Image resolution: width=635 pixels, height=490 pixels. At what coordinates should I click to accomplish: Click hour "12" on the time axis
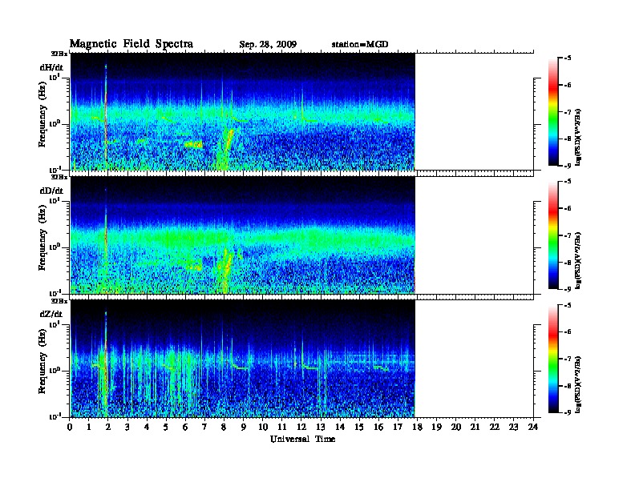tap(301, 428)
